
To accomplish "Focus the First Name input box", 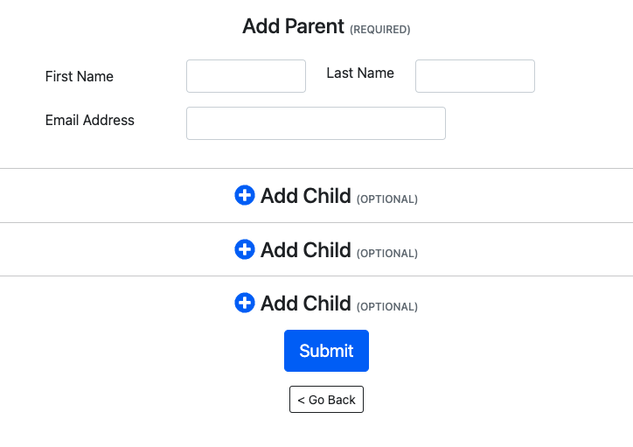I will (x=246, y=76).
